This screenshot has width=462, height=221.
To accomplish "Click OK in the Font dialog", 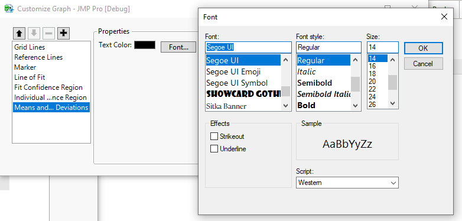I will 423,48.
